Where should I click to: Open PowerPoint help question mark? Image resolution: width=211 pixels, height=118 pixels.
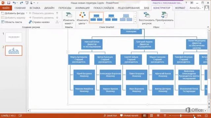[186, 3]
